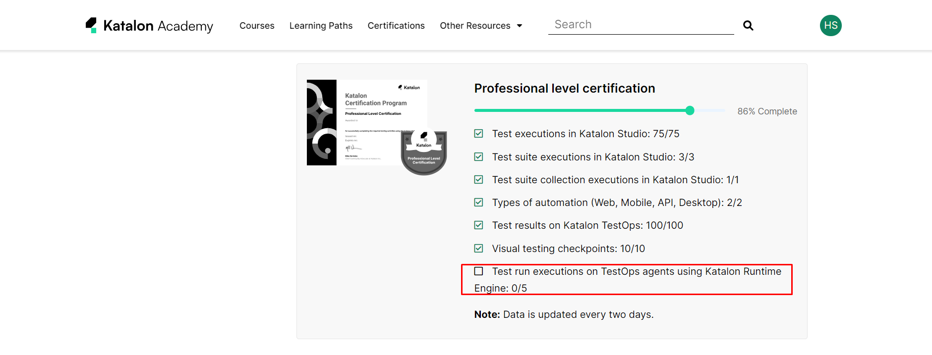This screenshot has width=932, height=355.
Task: Click the Katalon Academy logo
Action: [149, 26]
